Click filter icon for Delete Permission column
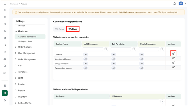 tap(162, 49)
